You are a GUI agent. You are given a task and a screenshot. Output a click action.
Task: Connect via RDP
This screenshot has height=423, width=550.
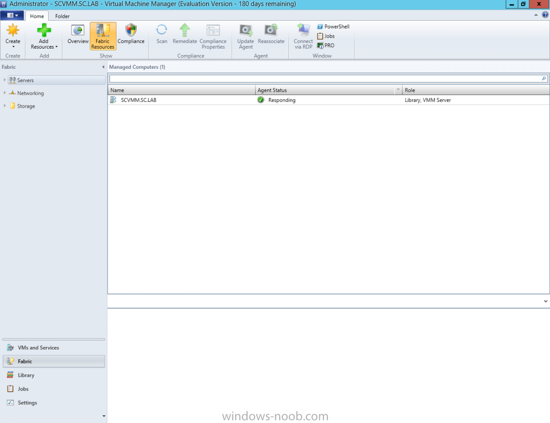[x=303, y=36]
